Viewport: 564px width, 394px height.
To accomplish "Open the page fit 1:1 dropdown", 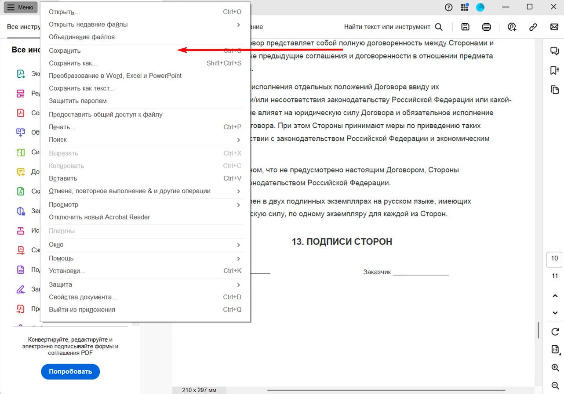I will click(555, 350).
